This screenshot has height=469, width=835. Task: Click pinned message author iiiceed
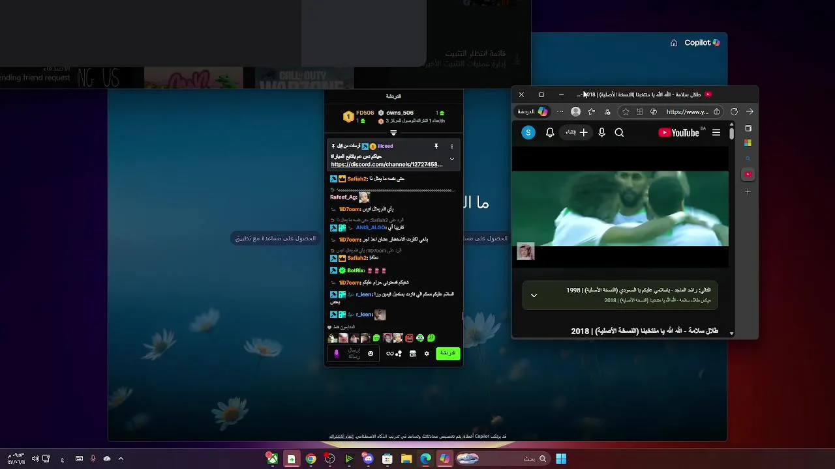386,147
